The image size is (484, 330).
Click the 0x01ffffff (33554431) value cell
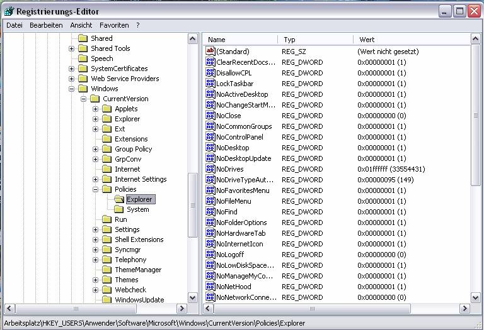click(391, 169)
